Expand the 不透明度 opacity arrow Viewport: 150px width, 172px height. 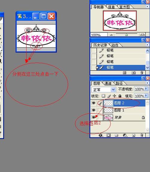pos(146,89)
